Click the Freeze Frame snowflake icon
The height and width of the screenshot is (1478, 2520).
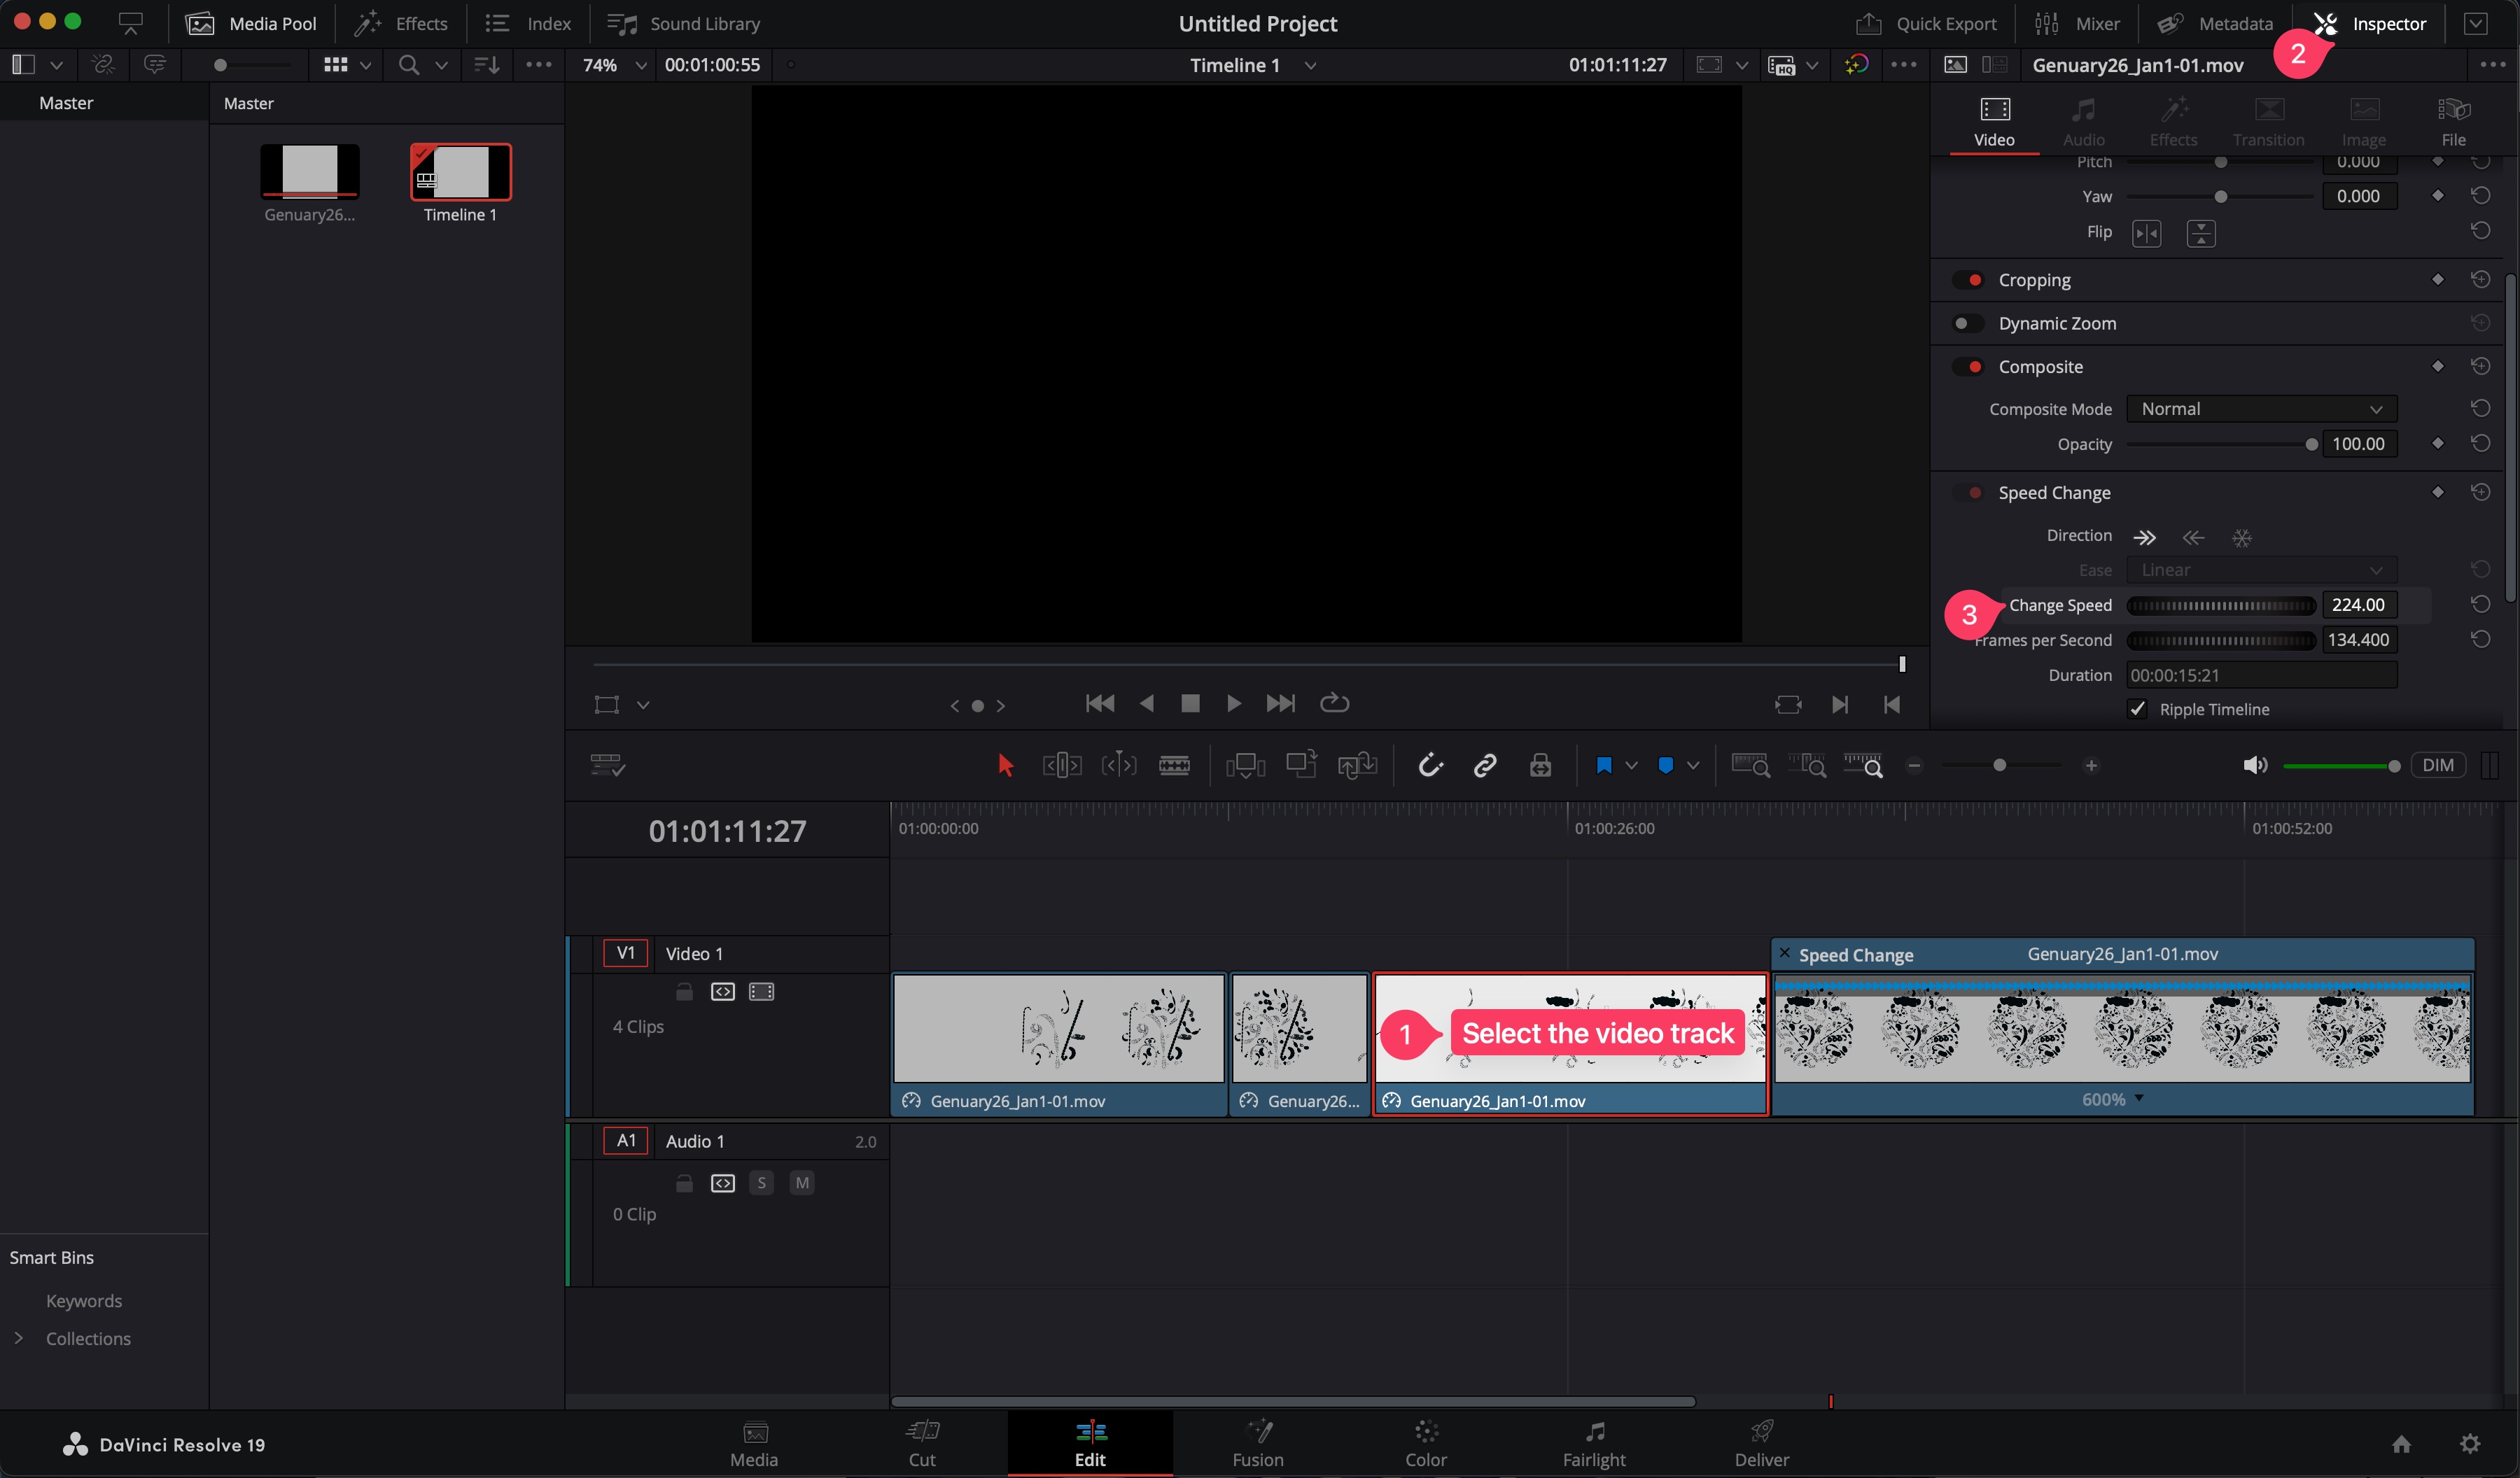(2242, 537)
